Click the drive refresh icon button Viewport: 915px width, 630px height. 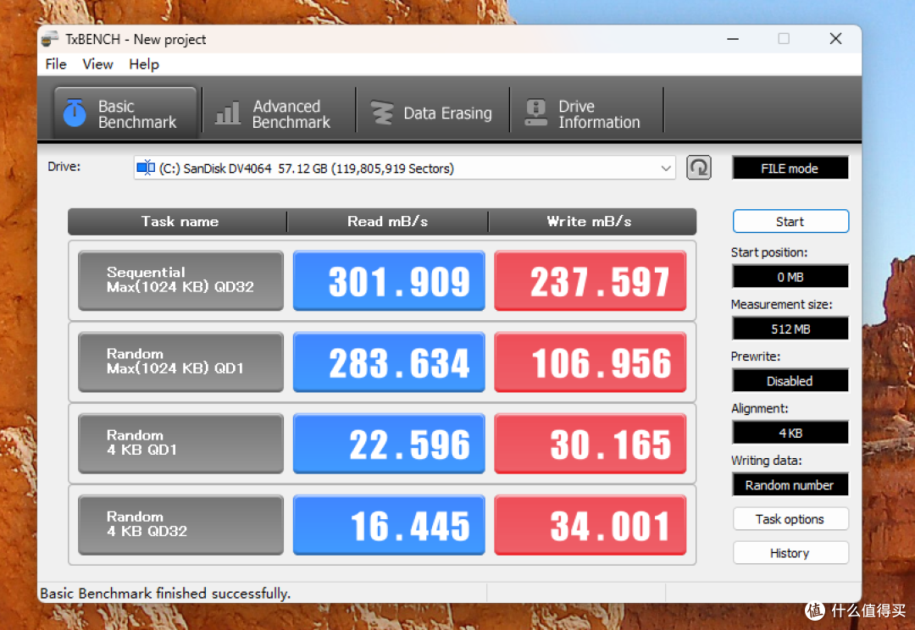pos(698,168)
